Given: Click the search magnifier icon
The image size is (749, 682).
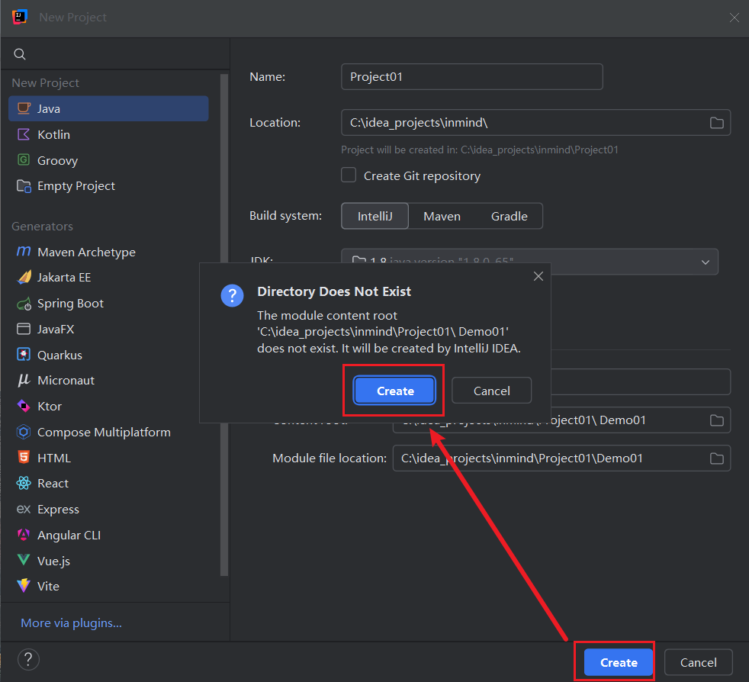Looking at the screenshot, I should pos(20,54).
